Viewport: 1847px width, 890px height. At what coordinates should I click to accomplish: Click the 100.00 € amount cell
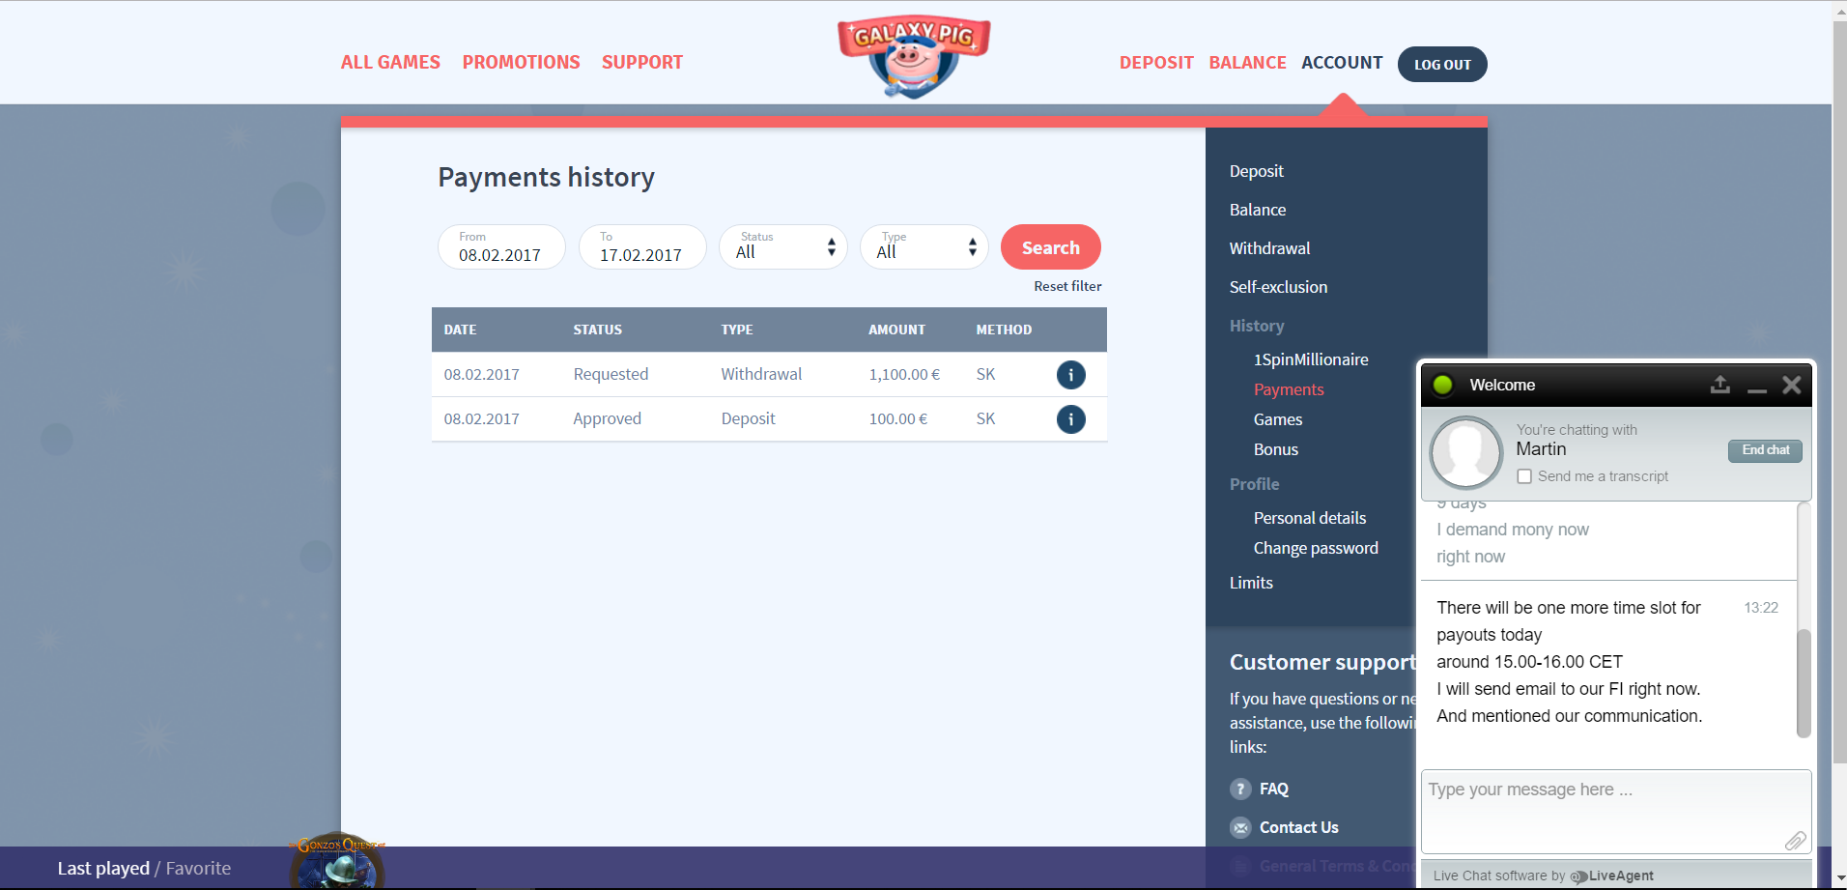pos(897,418)
